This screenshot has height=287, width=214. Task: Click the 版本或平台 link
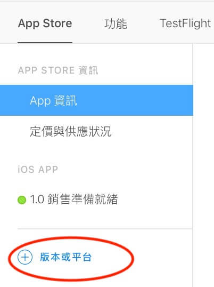click(65, 257)
